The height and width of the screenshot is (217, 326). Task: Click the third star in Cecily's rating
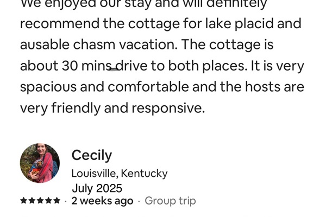tap(40, 201)
